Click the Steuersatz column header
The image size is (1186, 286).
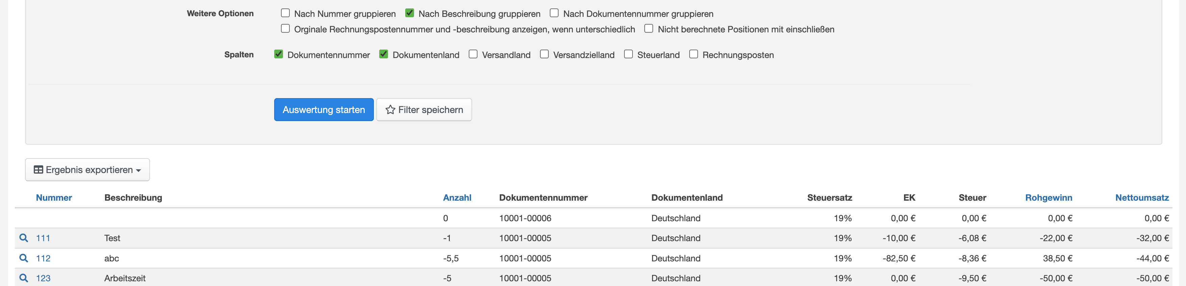(x=829, y=198)
